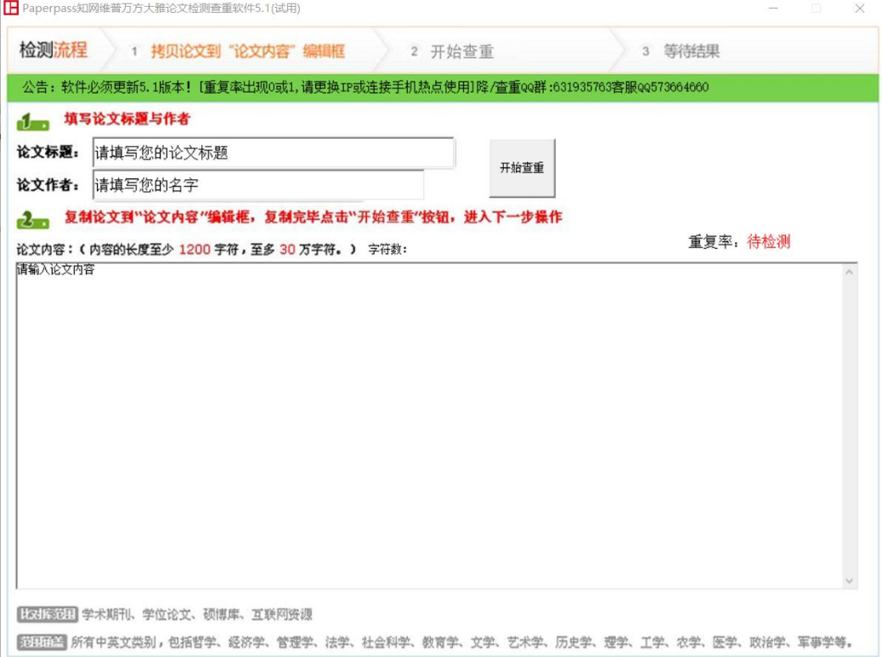The height and width of the screenshot is (657, 882).
Task: Click the 字符数 counter label
Action: point(387,249)
